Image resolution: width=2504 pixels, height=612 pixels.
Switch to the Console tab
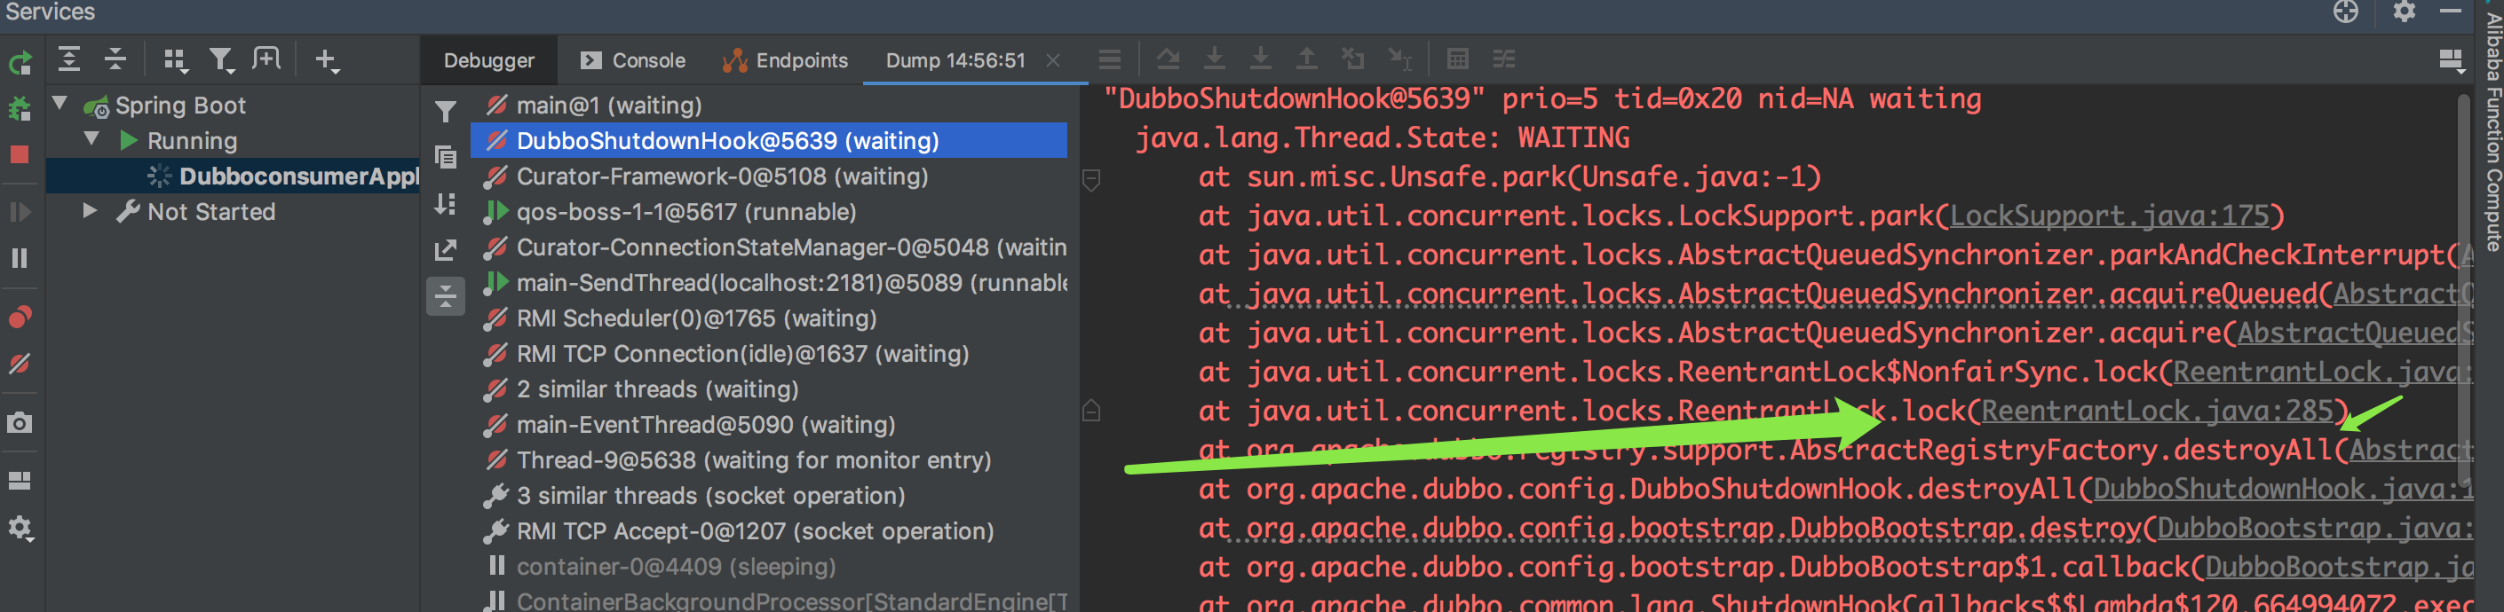click(x=633, y=60)
